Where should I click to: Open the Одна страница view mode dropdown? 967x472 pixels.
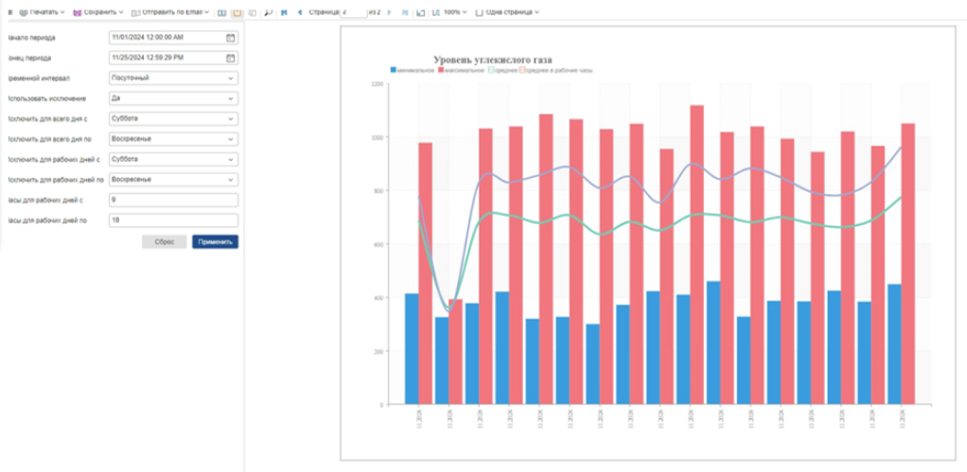(x=507, y=12)
